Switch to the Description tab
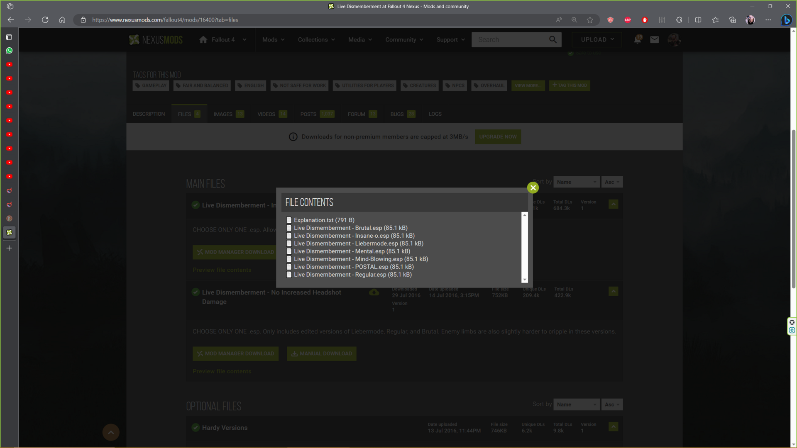Image resolution: width=797 pixels, height=448 pixels. point(149,114)
